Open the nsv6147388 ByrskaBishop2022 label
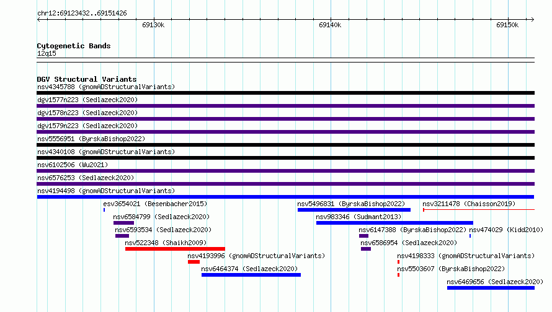 coord(412,230)
